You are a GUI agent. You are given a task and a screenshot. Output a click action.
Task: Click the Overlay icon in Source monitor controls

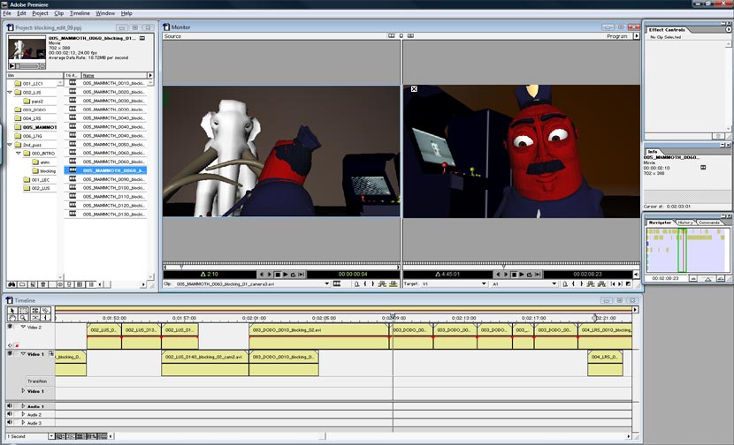click(394, 283)
